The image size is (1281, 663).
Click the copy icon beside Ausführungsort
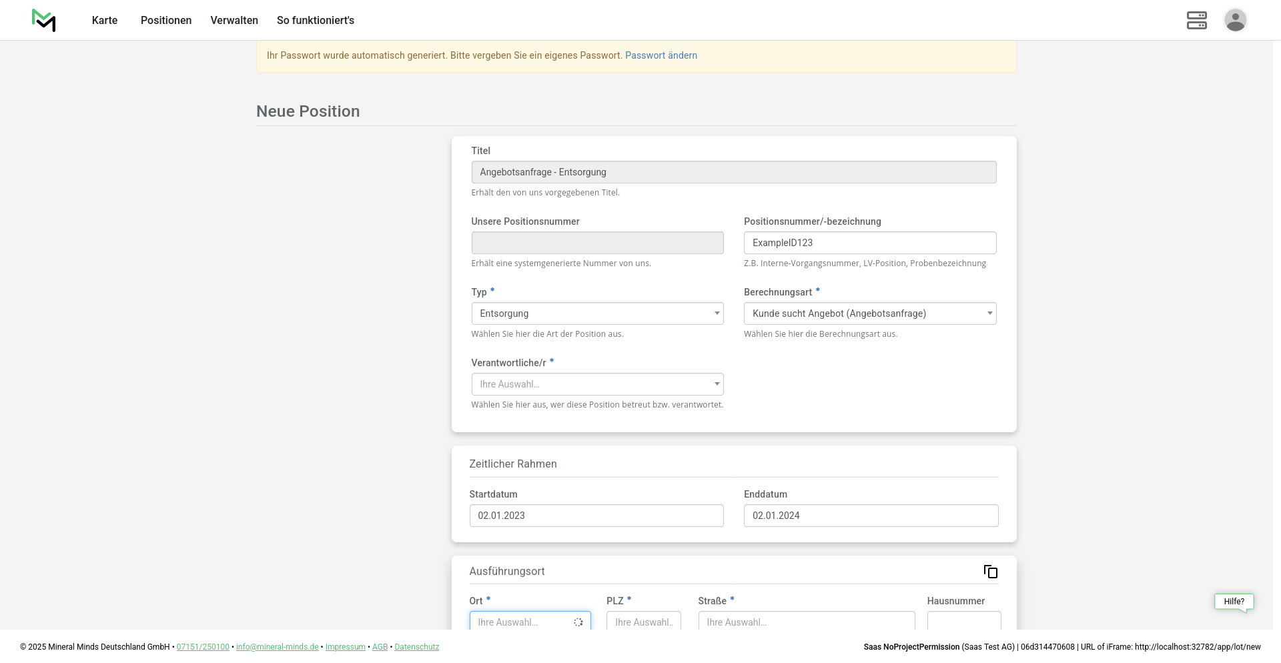pyautogui.click(x=990, y=572)
